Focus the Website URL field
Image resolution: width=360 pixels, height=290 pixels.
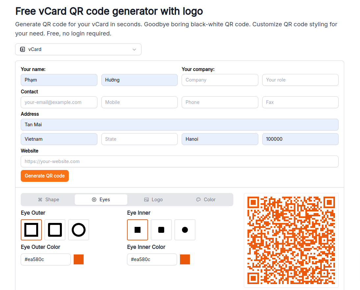(x=180, y=161)
